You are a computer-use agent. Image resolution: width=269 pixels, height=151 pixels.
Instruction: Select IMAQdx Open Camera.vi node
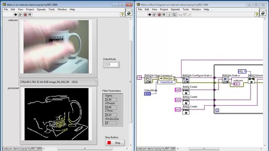pyautogui.click(x=148, y=80)
